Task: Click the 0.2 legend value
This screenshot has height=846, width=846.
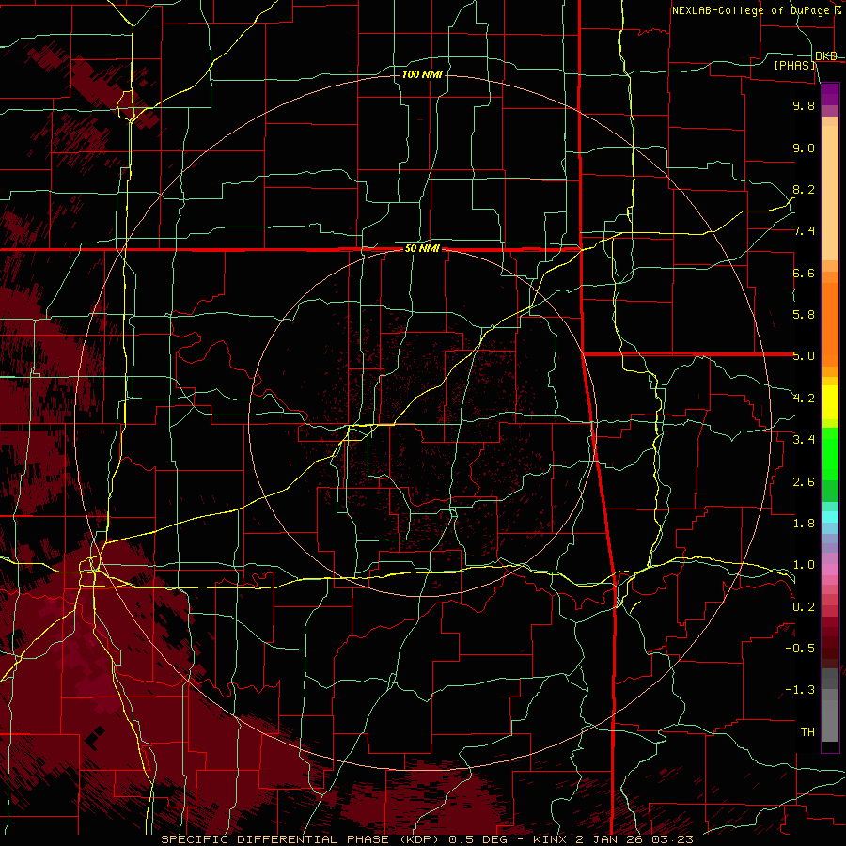Action: (804, 607)
